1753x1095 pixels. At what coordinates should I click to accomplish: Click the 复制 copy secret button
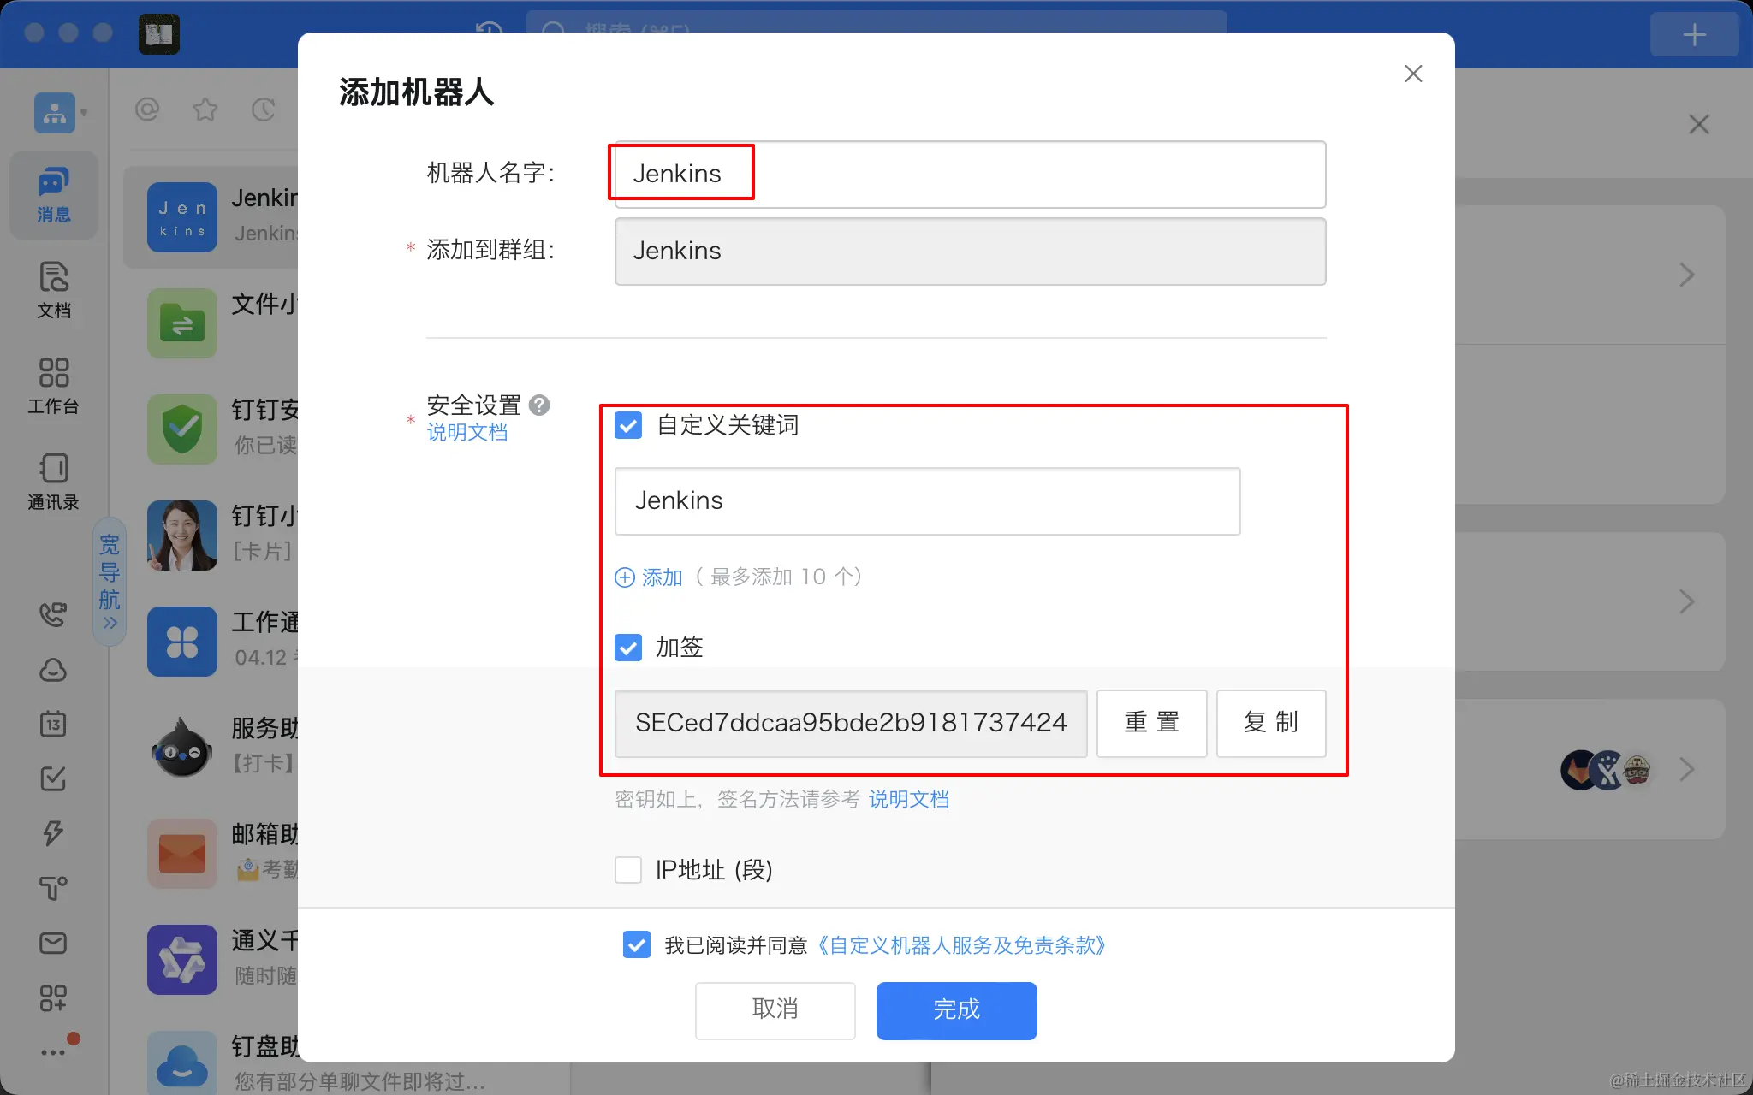coord(1270,723)
